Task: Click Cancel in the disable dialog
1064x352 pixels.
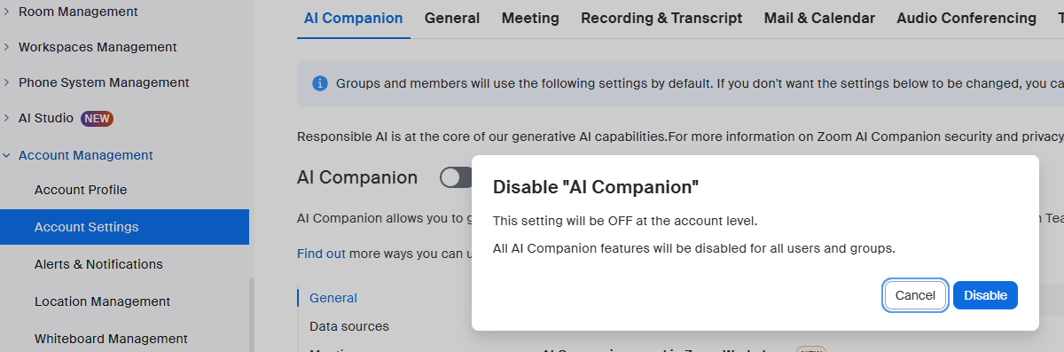Action: click(x=915, y=295)
